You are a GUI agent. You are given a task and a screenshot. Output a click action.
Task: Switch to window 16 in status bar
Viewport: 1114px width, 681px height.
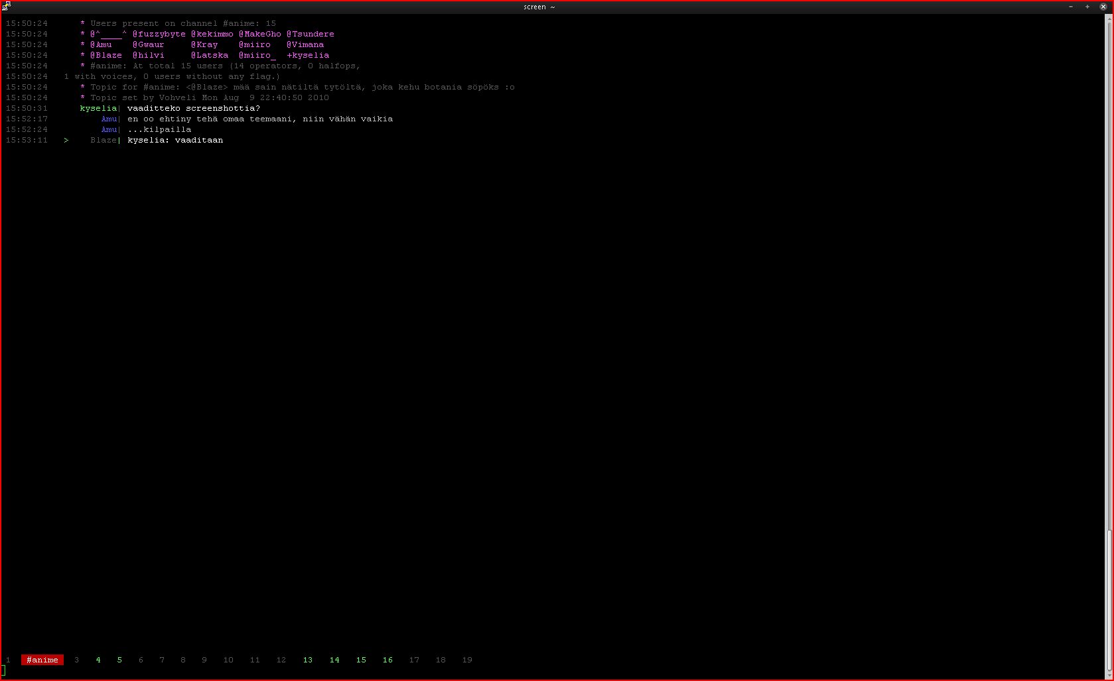[x=387, y=660]
